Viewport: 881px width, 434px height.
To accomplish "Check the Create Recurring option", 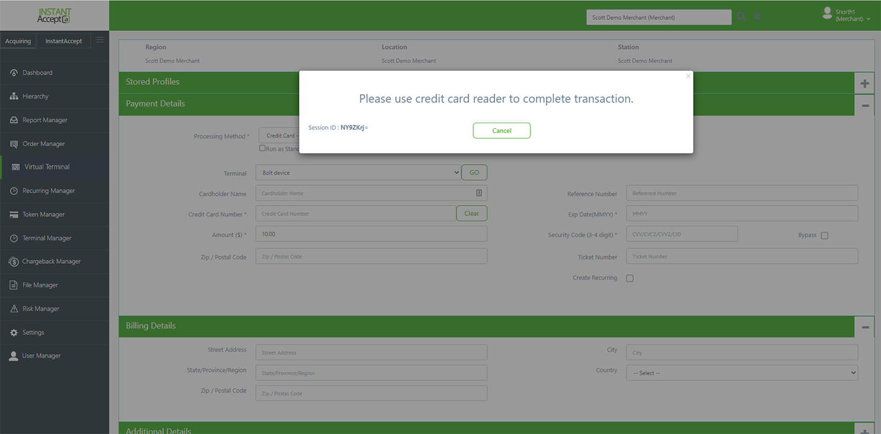I will click(x=630, y=278).
